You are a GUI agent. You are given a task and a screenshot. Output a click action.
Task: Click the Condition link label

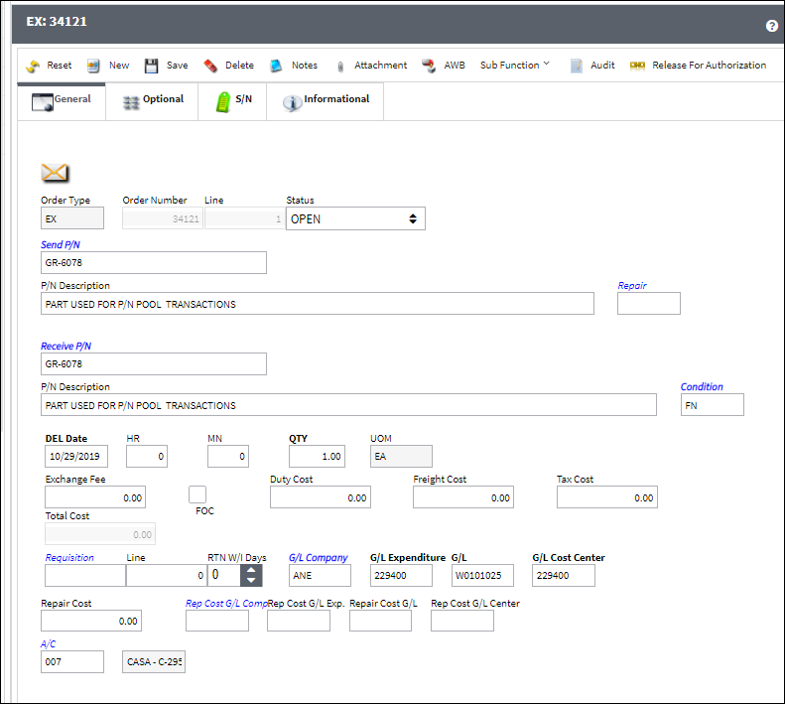pyautogui.click(x=702, y=387)
